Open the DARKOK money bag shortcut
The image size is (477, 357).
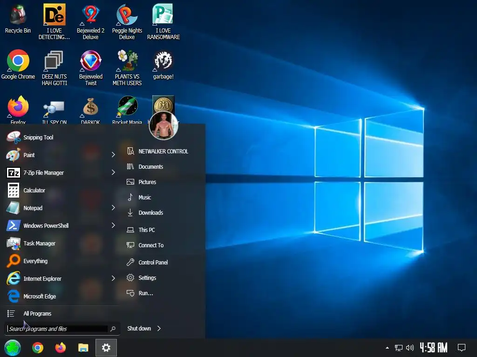click(x=91, y=110)
